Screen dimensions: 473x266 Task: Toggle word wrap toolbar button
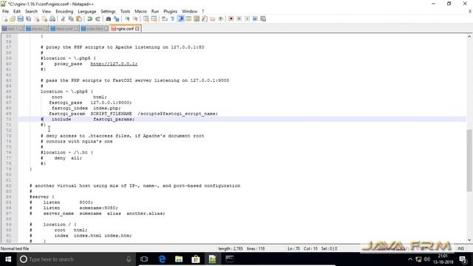[x=164, y=18]
